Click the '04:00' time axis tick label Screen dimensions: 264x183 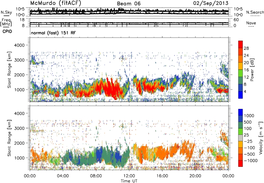click(x=63, y=176)
